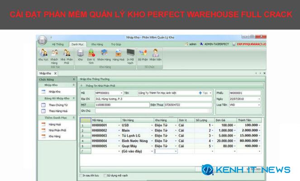Collapse Thông Tin Nhà Phân Phối section
The width and height of the screenshot is (300, 181).
click(81, 86)
